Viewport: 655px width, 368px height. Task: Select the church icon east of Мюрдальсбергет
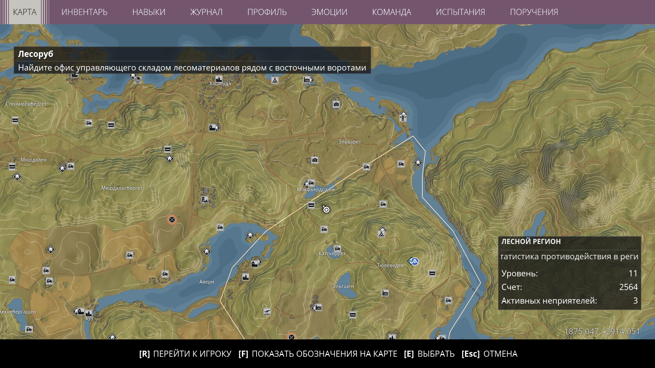[204, 200]
